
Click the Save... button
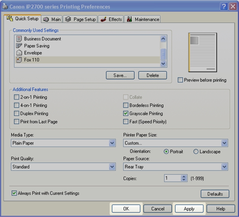(120, 75)
